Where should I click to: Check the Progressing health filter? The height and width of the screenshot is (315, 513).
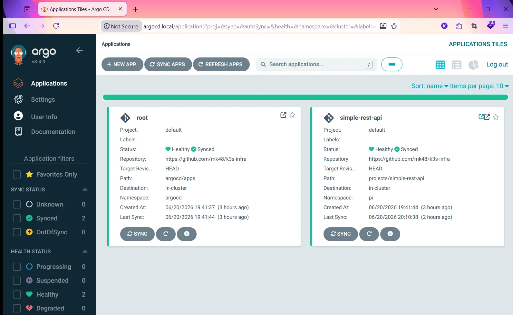point(17,267)
